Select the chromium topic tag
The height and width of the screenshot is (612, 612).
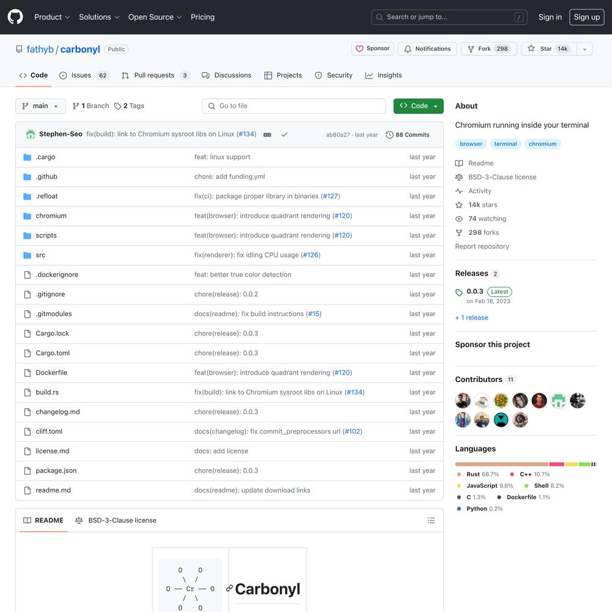542,144
